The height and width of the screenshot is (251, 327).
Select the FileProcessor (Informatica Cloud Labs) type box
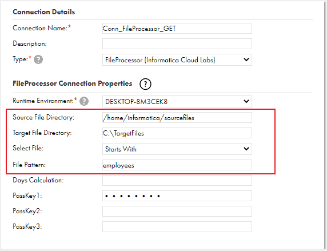[x=177, y=60]
